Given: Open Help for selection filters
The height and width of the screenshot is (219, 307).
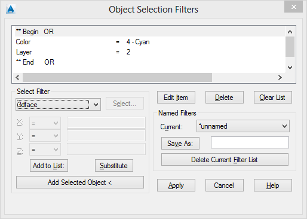Looking at the screenshot, I should click(x=273, y=185).
